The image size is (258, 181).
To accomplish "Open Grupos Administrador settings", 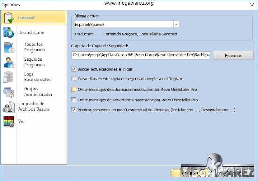I will (x=38, y=91).
